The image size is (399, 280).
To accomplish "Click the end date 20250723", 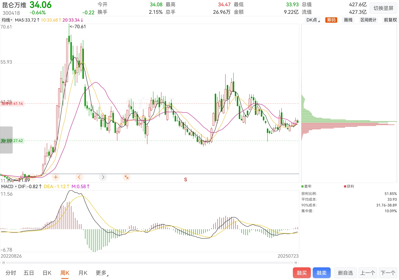I will (288, 256).
